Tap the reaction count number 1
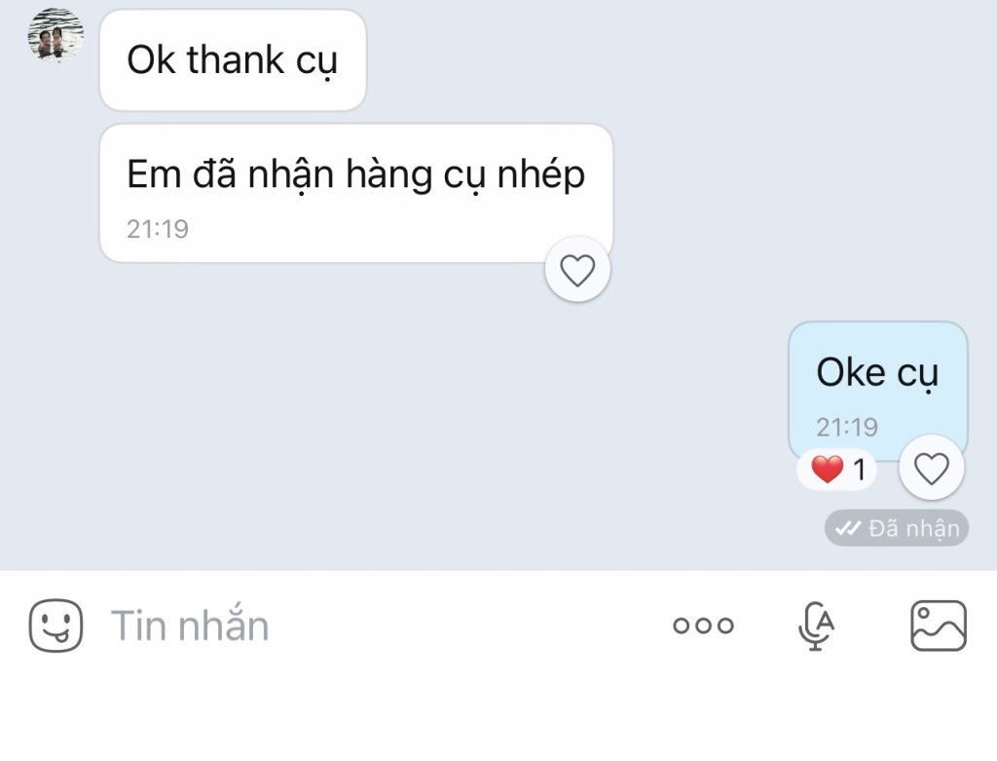Image resolution: width=997 pixels, height=761 pixels. coord(859,470)
